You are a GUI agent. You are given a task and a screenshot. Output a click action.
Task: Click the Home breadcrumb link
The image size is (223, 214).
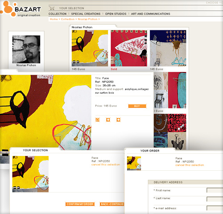click(54, 19)
